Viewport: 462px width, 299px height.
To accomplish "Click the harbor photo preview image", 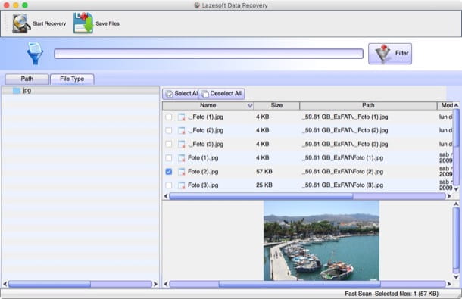I will pos(321,241).
